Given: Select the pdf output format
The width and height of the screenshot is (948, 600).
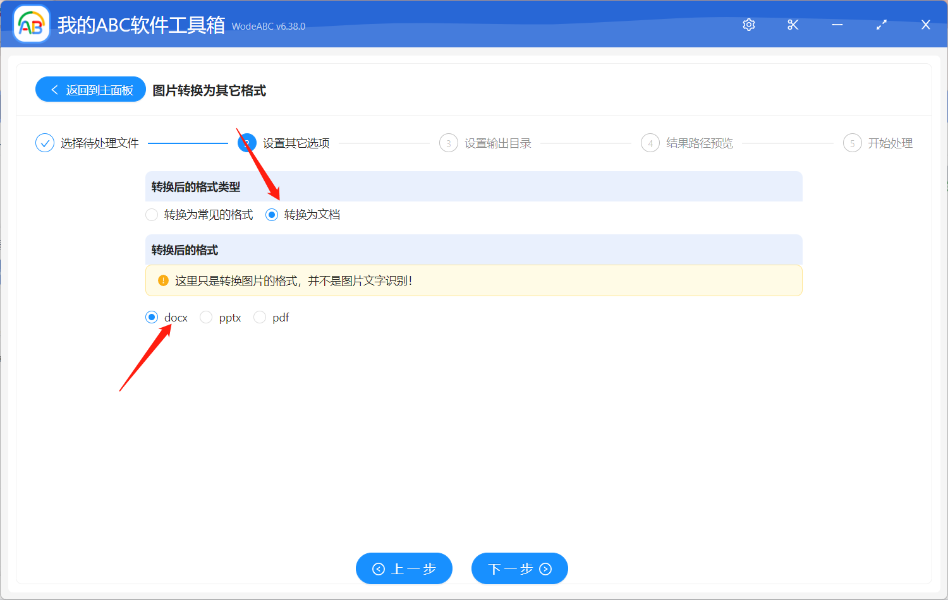Looking at the screenshot, I should 260,317.
